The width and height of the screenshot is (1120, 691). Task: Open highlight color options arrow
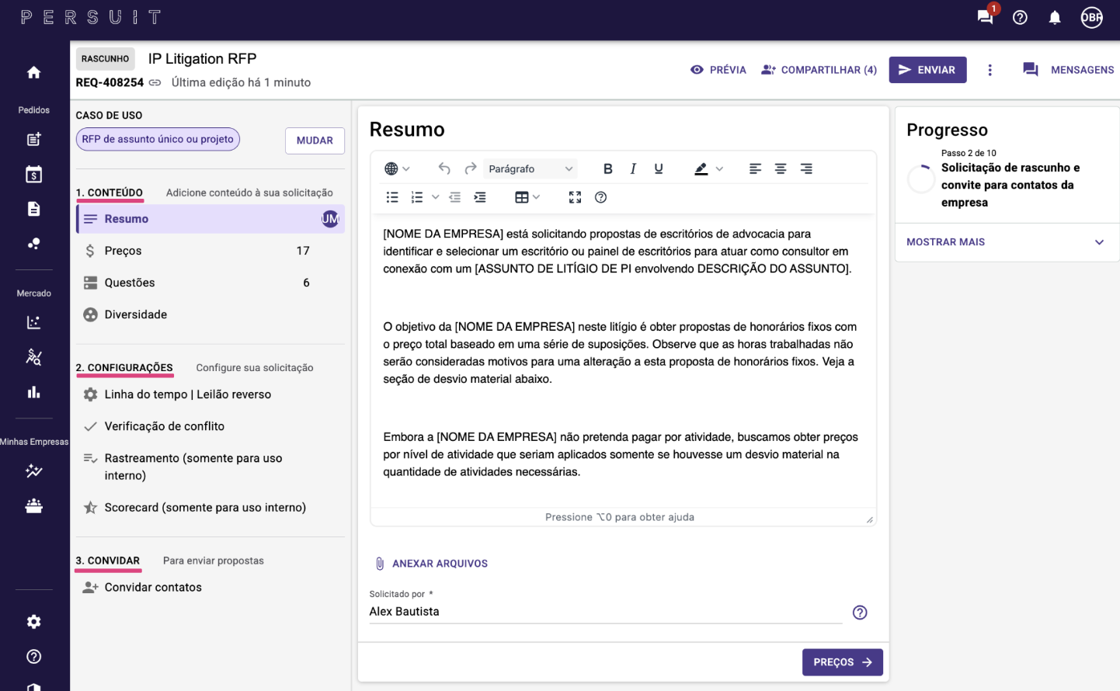(719, 168)
